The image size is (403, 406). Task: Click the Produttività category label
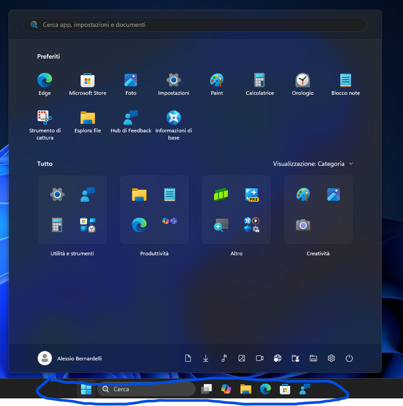pos(154,254)
